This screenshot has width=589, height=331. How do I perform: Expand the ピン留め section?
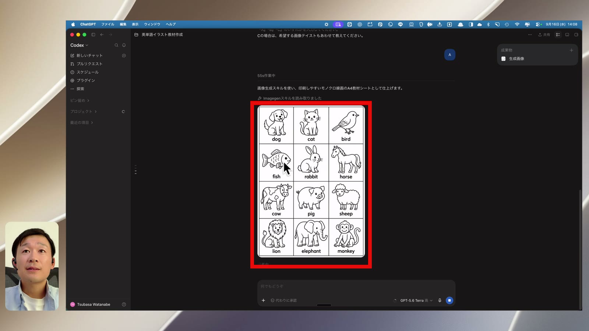[x=80, y=100]
